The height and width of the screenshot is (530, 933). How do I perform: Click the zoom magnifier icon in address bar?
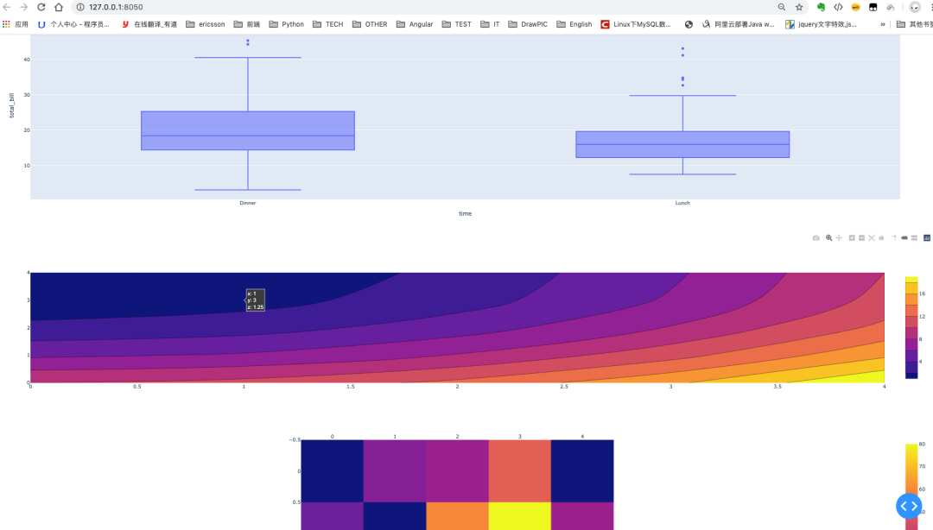coord(782,7)
